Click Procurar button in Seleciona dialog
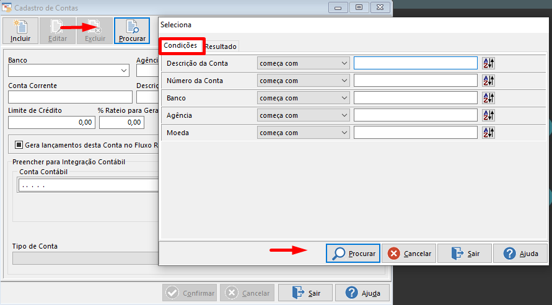Image resolution: width=552 pixels, height=305 pixels. pyautogui.click(x=353, y=253)
